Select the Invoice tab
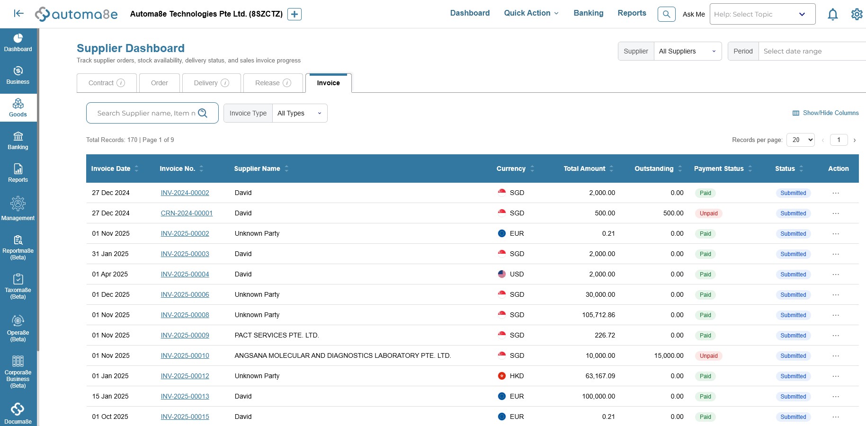The width and height of the screenshot is (866, 426). [328, 83]
